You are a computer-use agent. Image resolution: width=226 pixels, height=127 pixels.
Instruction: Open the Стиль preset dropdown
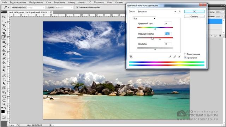(x=157, y=12)
